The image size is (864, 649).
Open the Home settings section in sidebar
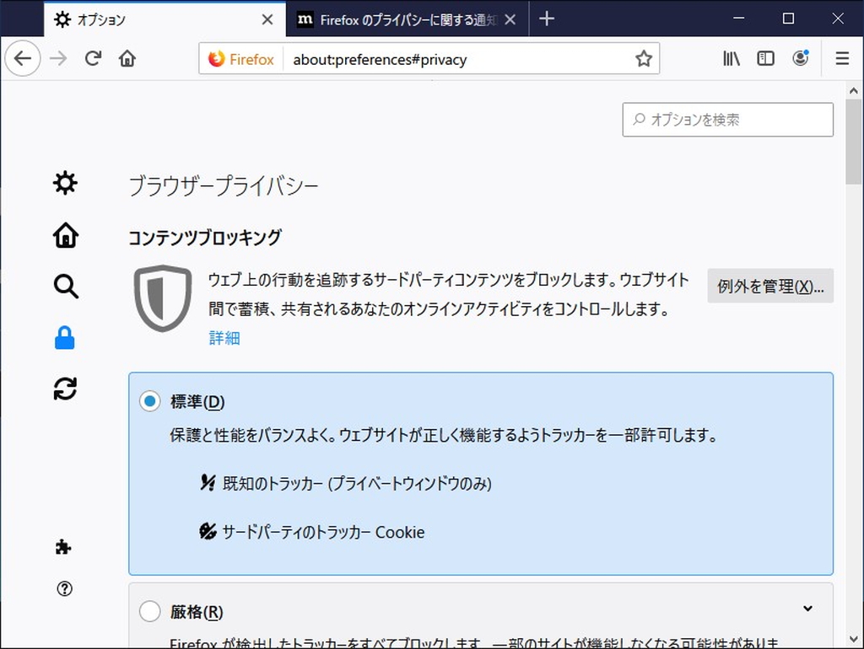pos(65,235)
